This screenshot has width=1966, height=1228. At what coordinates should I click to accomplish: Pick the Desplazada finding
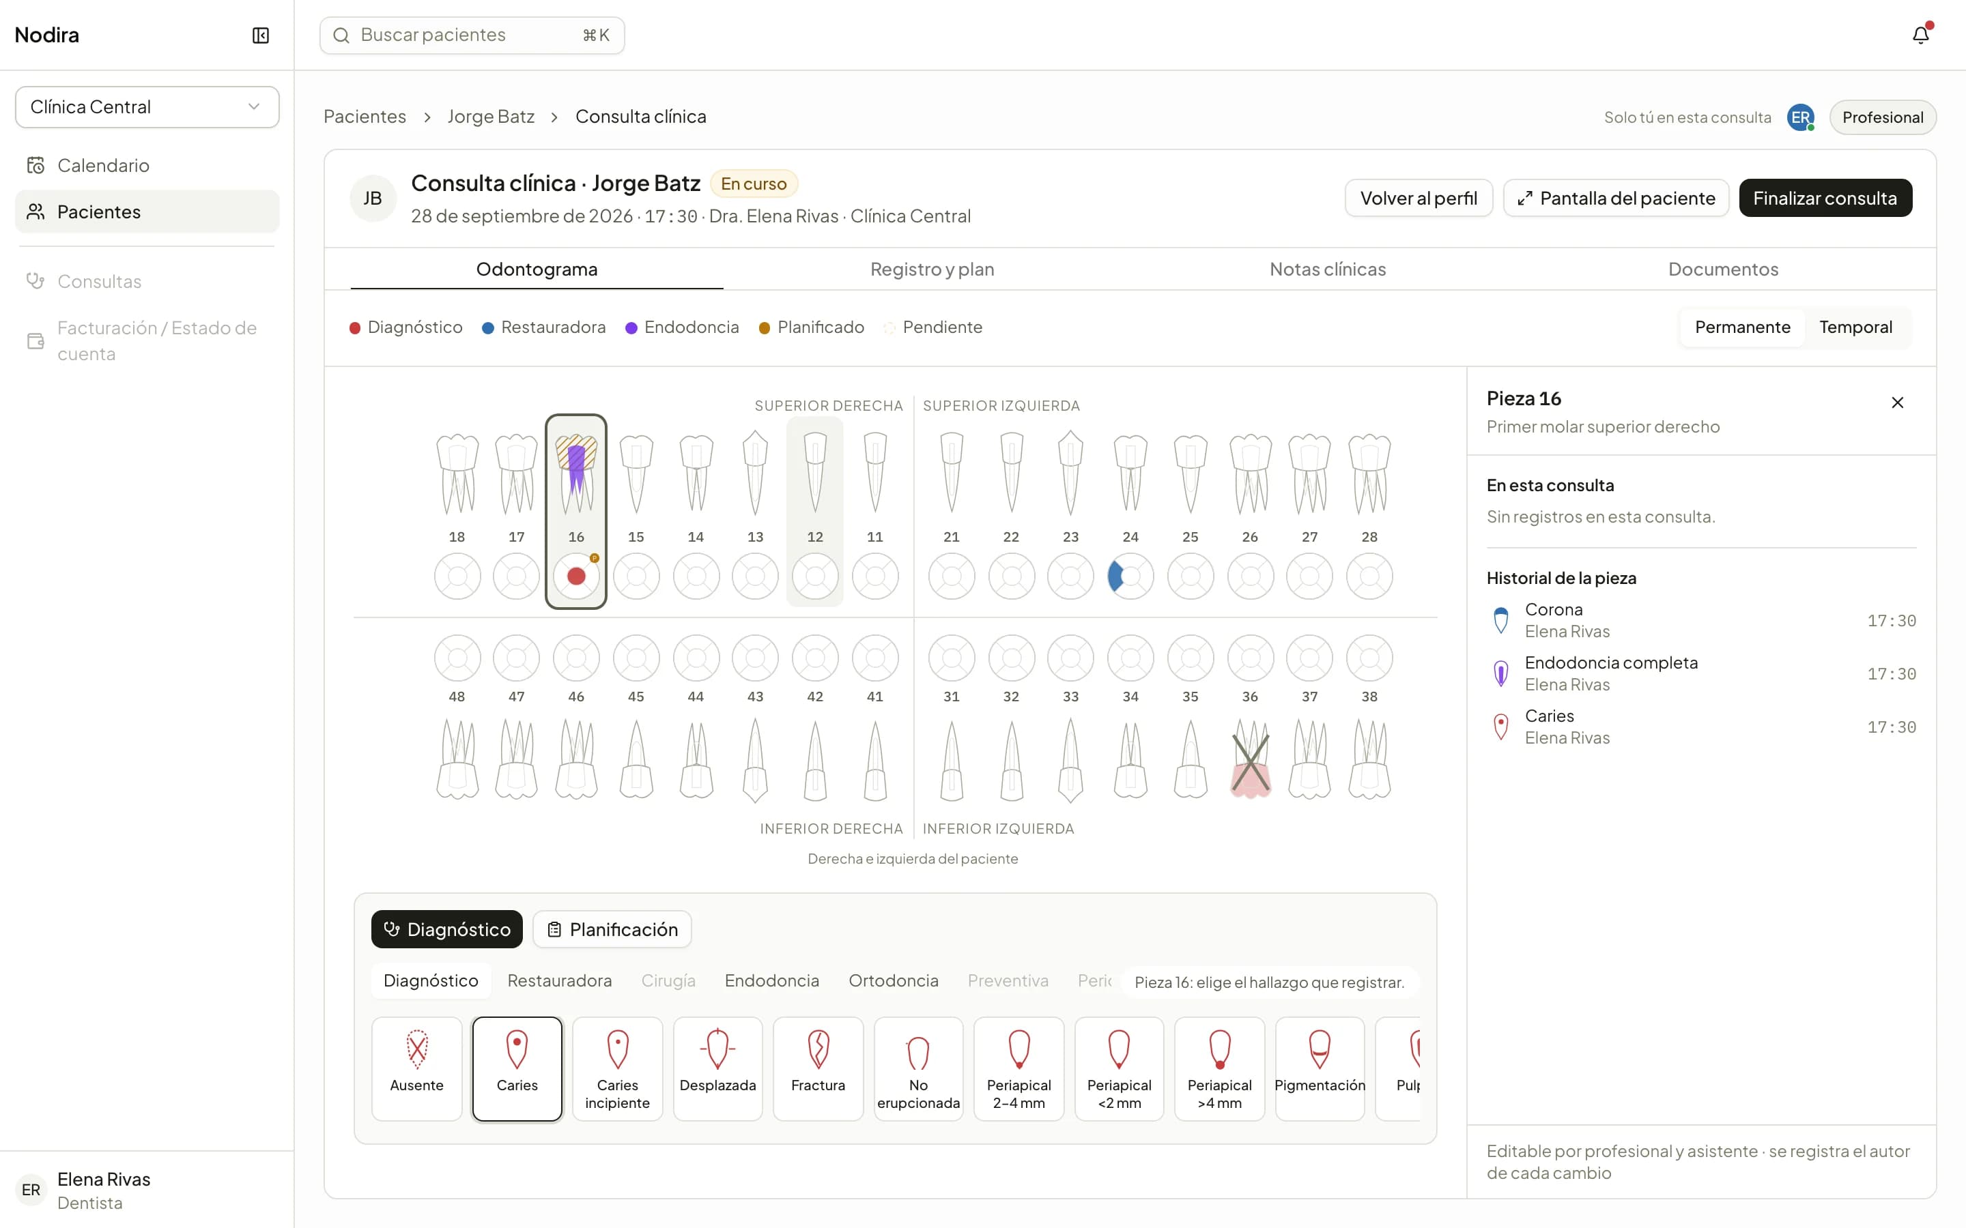[x=717, y=1069]
